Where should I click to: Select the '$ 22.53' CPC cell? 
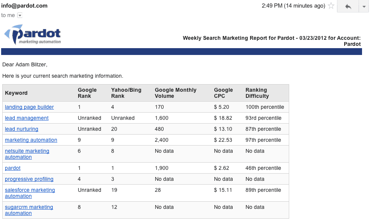coord(223,140)
